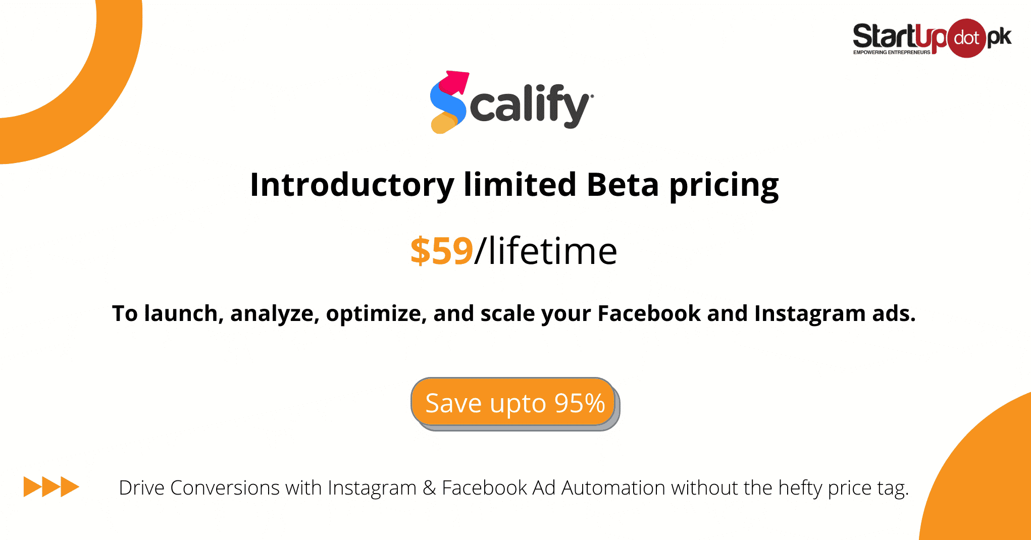Click the $59 price text
1031x540 pixels.
(x=442, y=251)
